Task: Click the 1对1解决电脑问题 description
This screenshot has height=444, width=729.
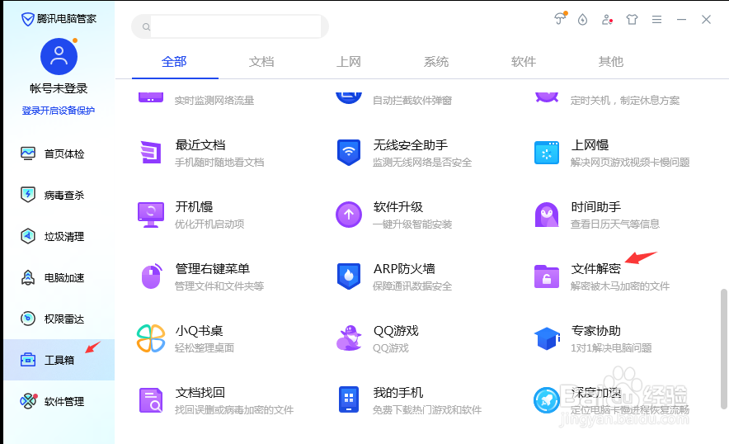Action: tap(611, 348)
